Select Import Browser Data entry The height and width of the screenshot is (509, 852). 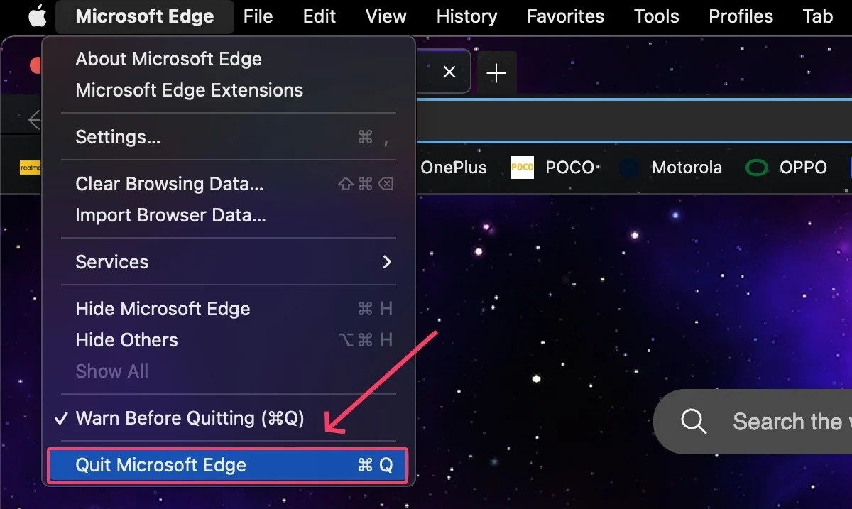170,215
